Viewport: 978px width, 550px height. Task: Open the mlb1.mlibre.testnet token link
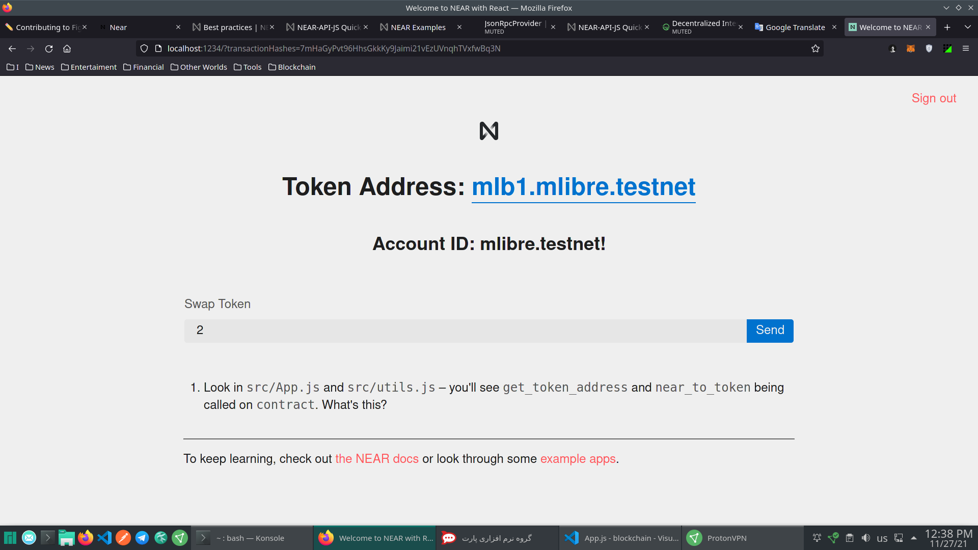[583, 187]
